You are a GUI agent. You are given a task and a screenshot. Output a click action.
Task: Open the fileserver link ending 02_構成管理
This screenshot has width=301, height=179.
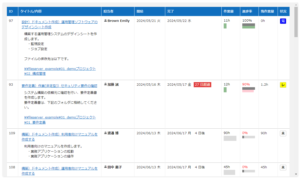click(60, 71)
